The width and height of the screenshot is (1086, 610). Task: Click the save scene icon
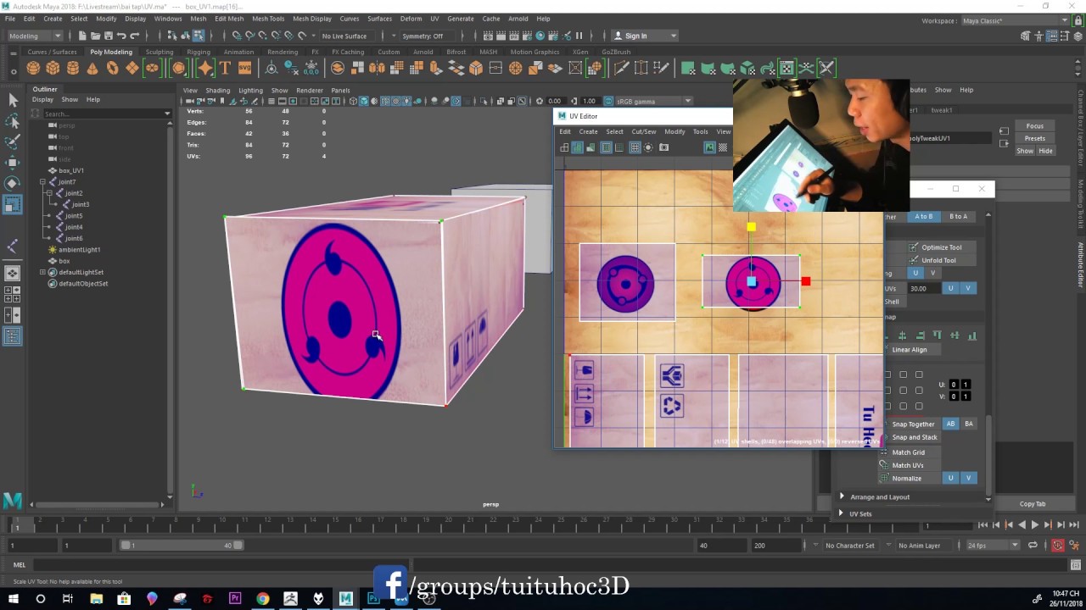[108, 36]
